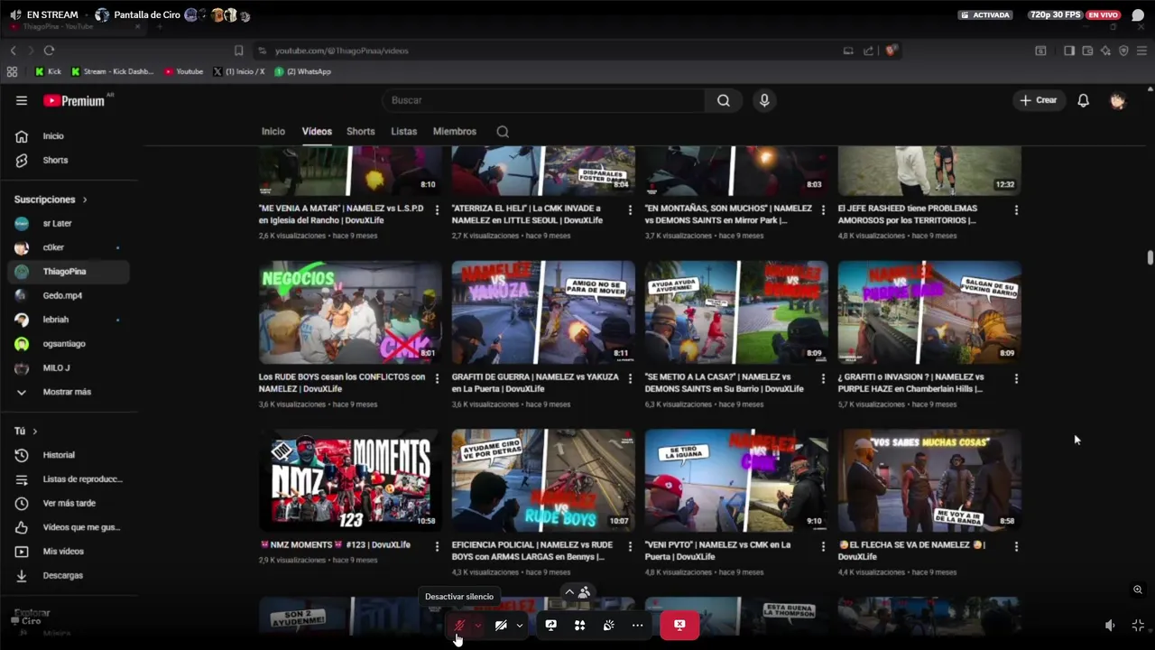Turn on the camera in call controls
The width and height of the screenshot is (1155, 650).
tap(501, 626)
